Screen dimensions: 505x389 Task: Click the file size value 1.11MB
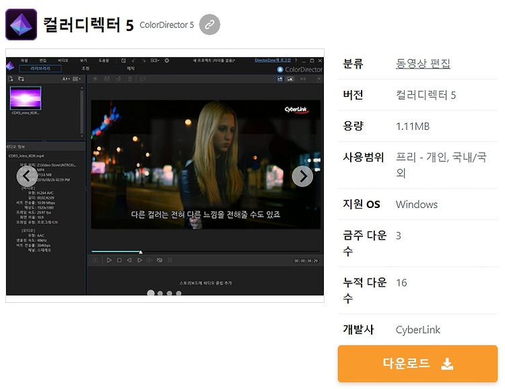[413, 127]
